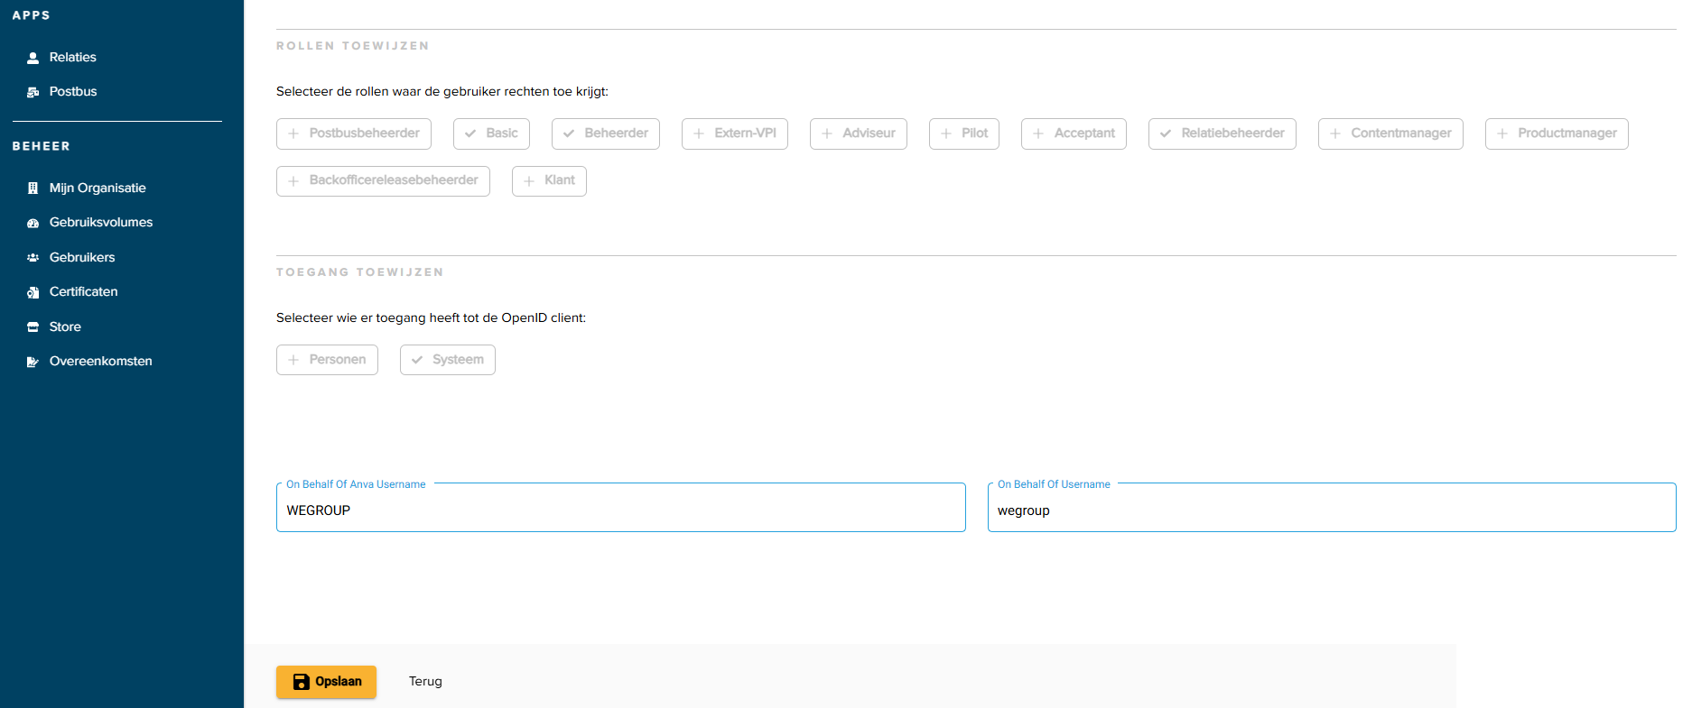The width and height of the screenshot is (1692, 708).
Task: Click the Store icon in sidebar
Action: 33,327
